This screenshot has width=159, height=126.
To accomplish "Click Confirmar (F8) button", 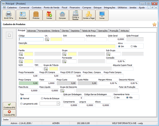I will pyautogui.click(x=9, y=106).
